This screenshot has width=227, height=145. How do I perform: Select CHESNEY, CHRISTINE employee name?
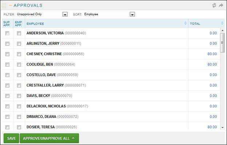tap(44, 54)
